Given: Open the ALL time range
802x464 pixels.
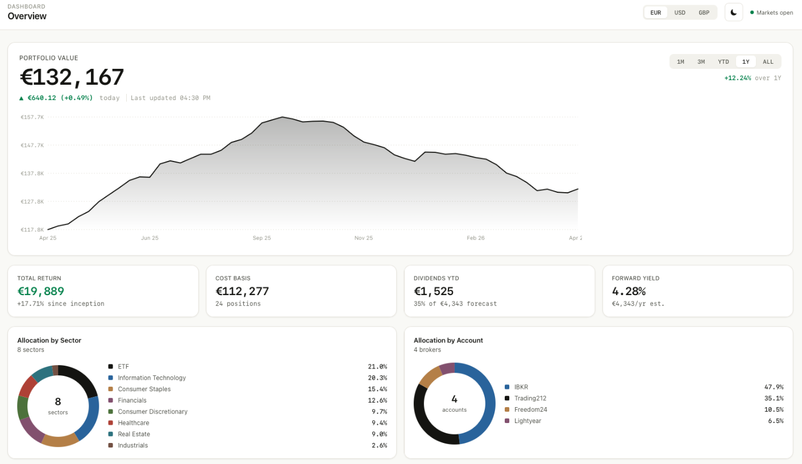Looking at the screenshot, I should pyautogui.click(x=768, y=61).
